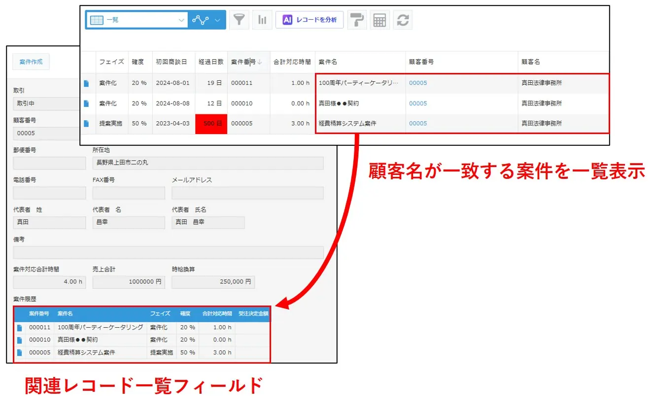
Task: Click the paint roller format icon
Action: point(357,20)
